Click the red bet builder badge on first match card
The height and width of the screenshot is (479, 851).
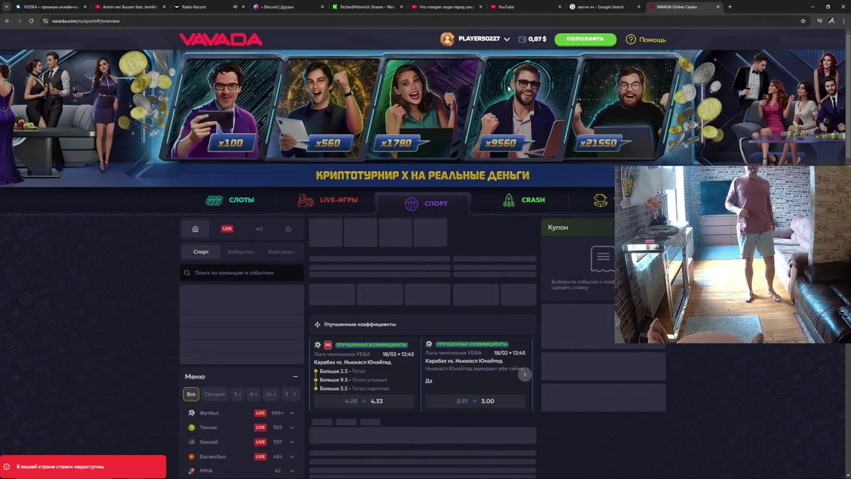pyautogui.click(x=328, y=345)
